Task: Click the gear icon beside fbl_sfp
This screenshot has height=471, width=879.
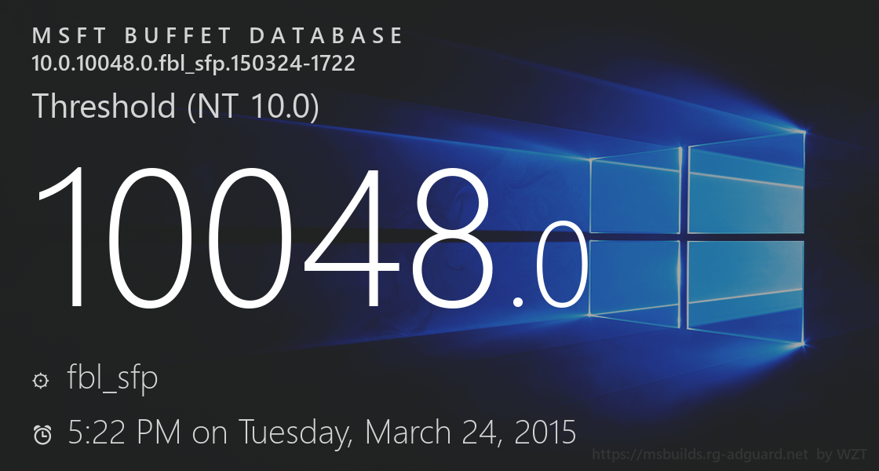Action: 40,381
